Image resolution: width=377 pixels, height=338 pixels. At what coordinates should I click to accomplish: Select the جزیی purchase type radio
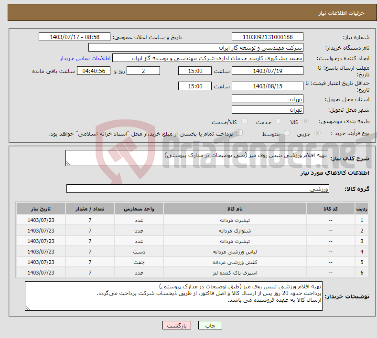(x=317, y=133)
